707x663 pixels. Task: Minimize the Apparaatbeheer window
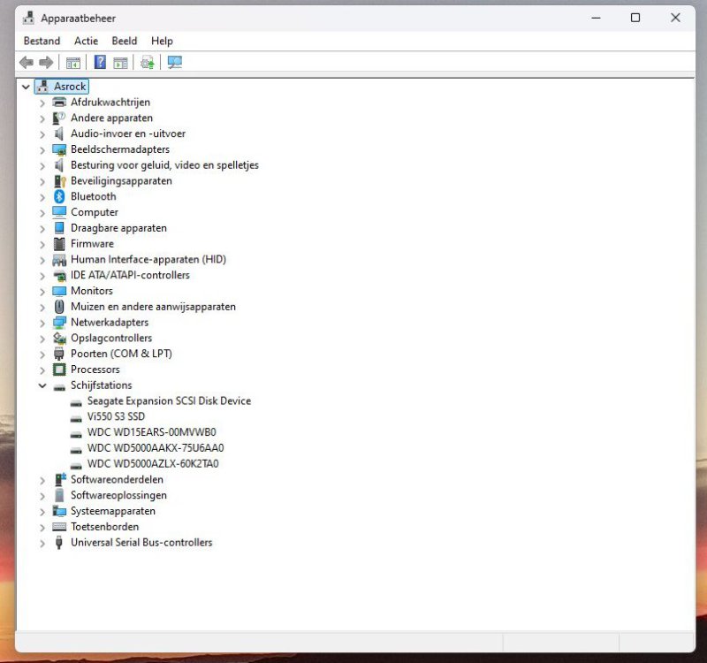[596, 18]
